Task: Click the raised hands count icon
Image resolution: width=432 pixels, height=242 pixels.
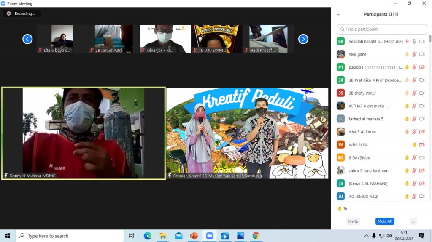Action: click(x=340, y=208)
